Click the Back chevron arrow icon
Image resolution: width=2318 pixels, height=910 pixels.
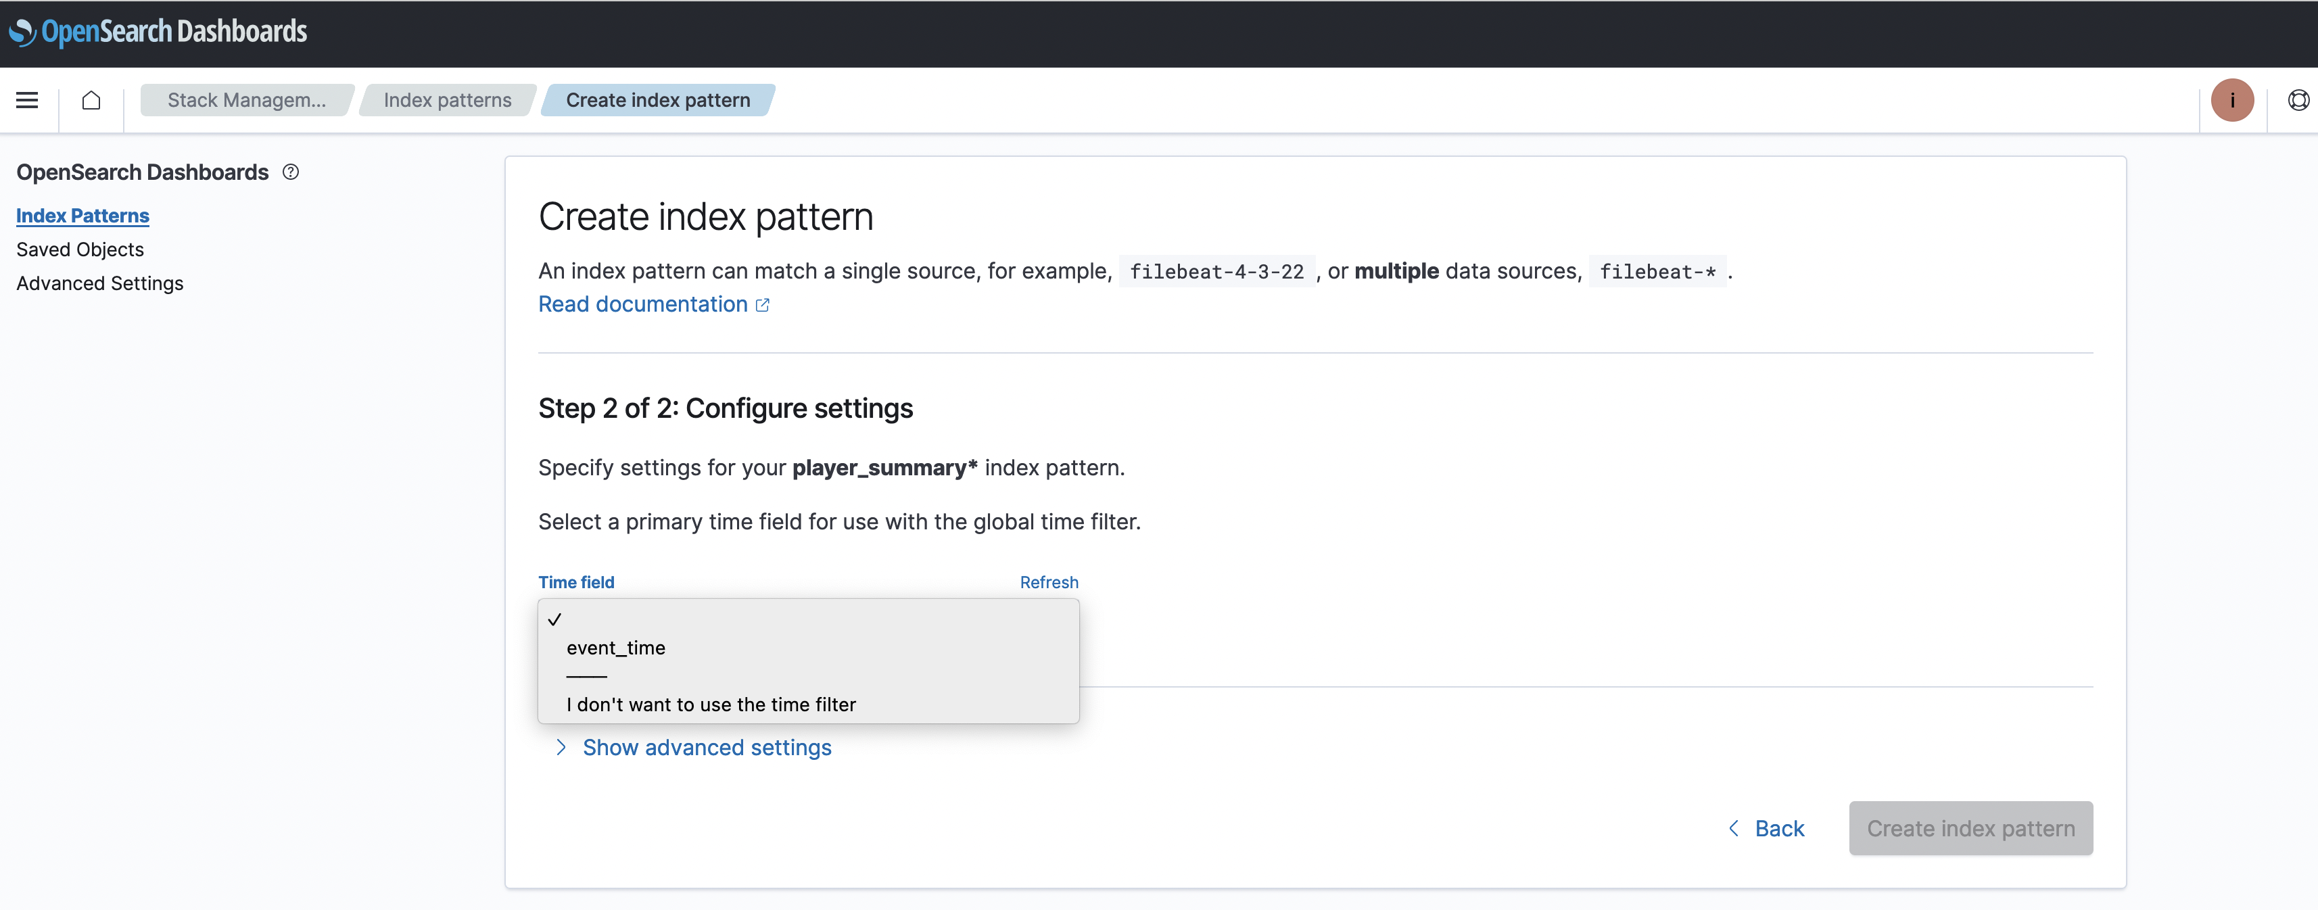tap(1733, 828)
